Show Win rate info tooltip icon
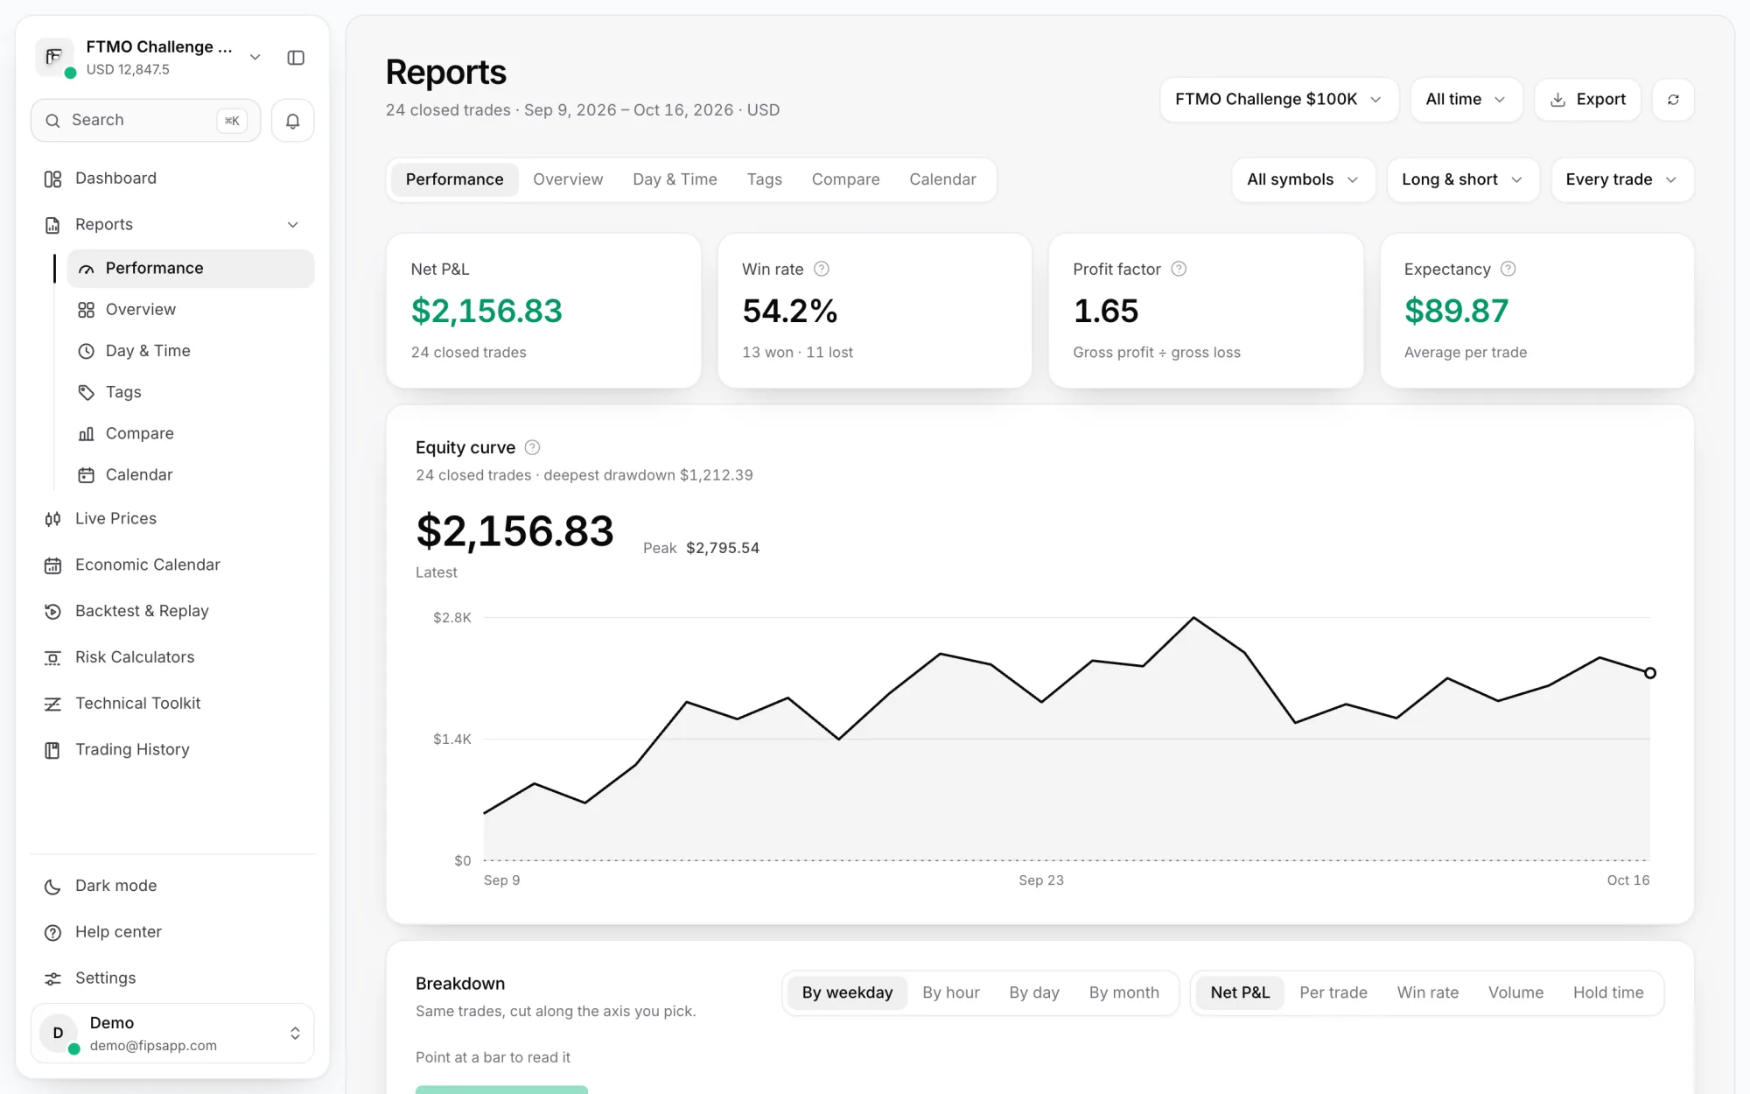Viewport: 1750px width, 1094px height. coord(822,270)
